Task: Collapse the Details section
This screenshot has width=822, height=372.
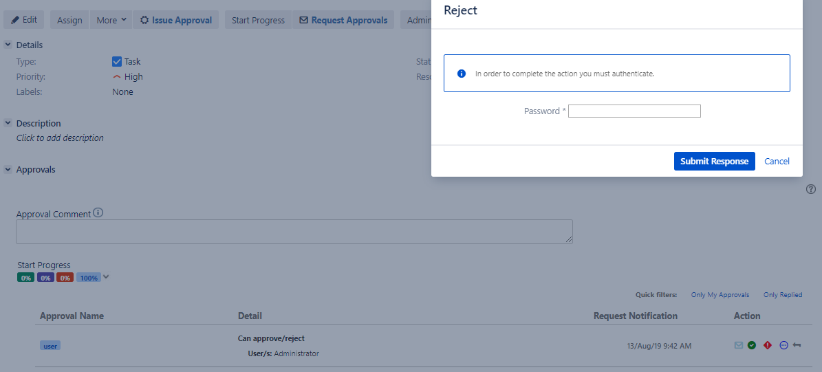Action: point(8,45)
